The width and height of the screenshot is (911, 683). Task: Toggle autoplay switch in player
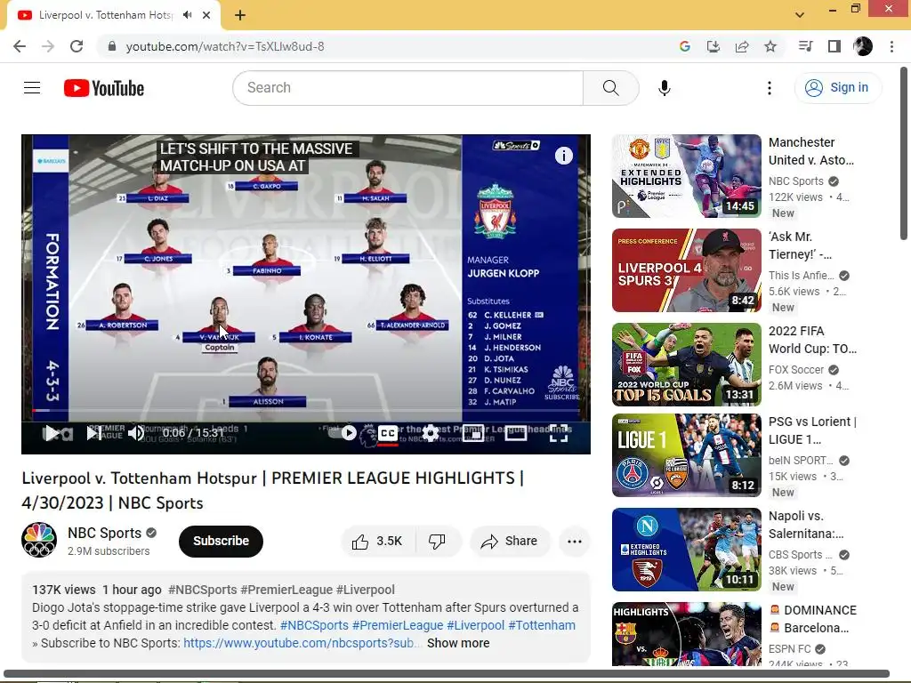[x=343, y=433]
